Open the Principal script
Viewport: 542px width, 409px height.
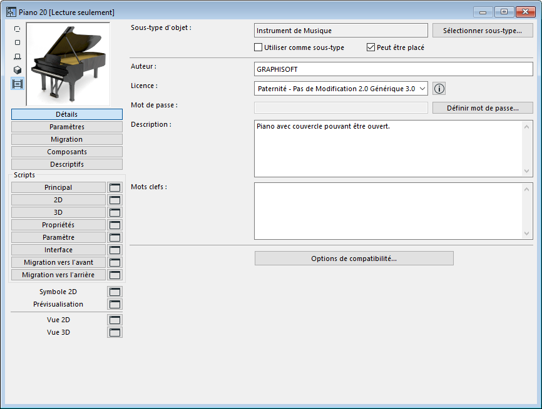[58, 187]
